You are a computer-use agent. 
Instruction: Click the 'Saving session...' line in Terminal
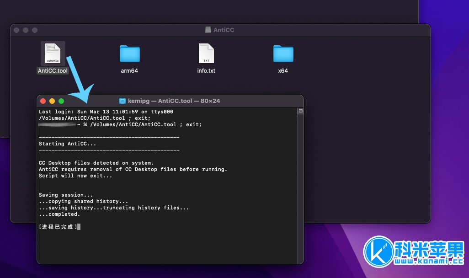pyautogui.click(x=66, y=195)
